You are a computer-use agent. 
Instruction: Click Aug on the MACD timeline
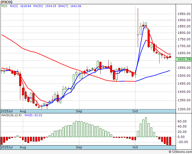coord(23,147)
